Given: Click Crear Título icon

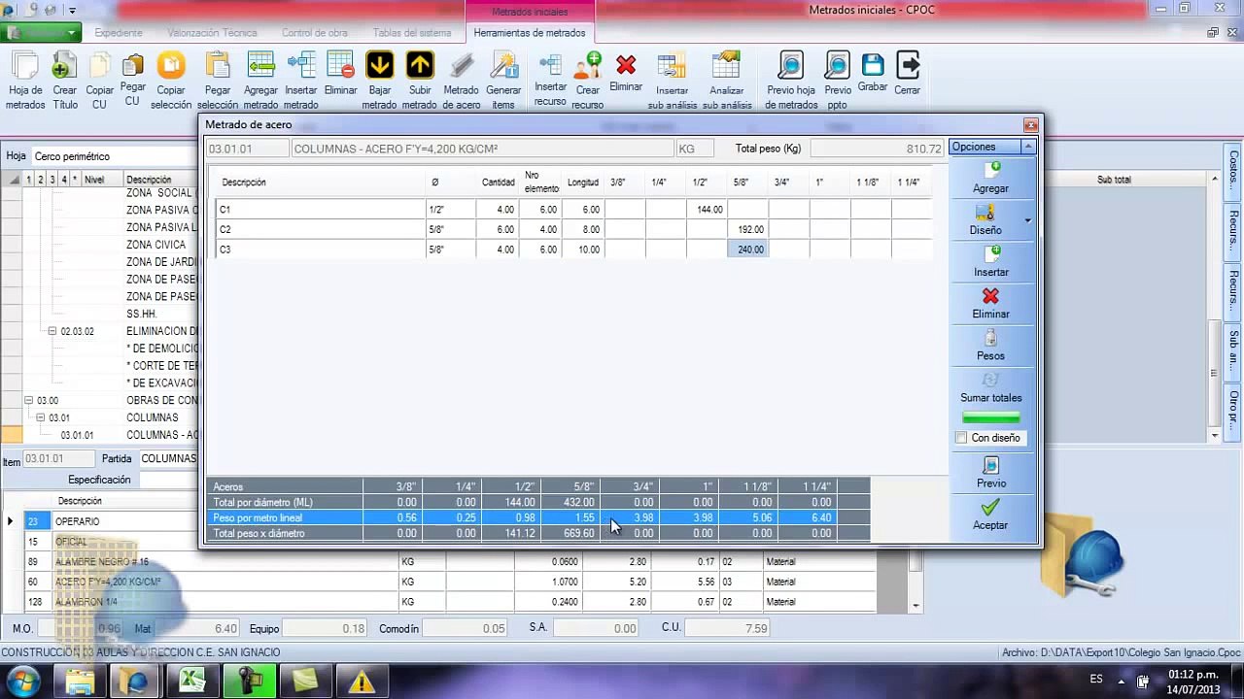Looking at the screenshot, I should (64, 67).
